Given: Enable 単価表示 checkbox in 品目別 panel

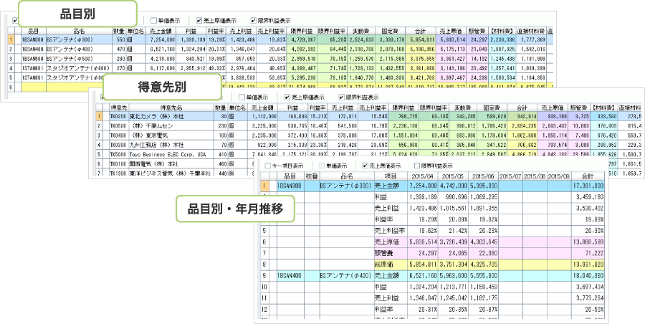Looking at the screenshot, I should 153,20.
